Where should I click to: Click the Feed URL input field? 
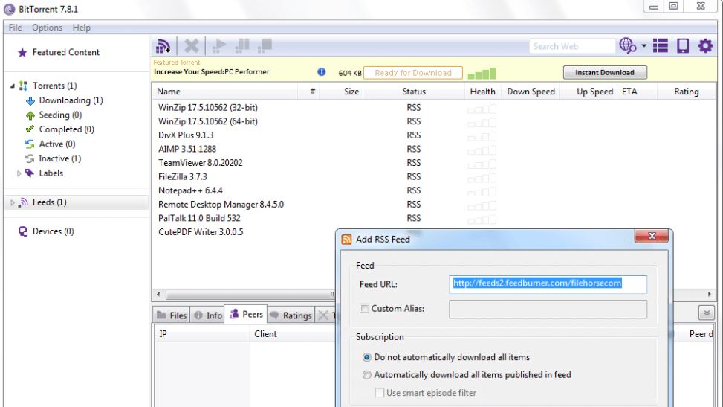point(548,283)
